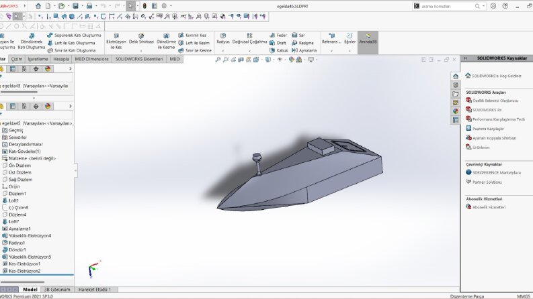Open dropdown arrow under Radyus

point(223,51)
